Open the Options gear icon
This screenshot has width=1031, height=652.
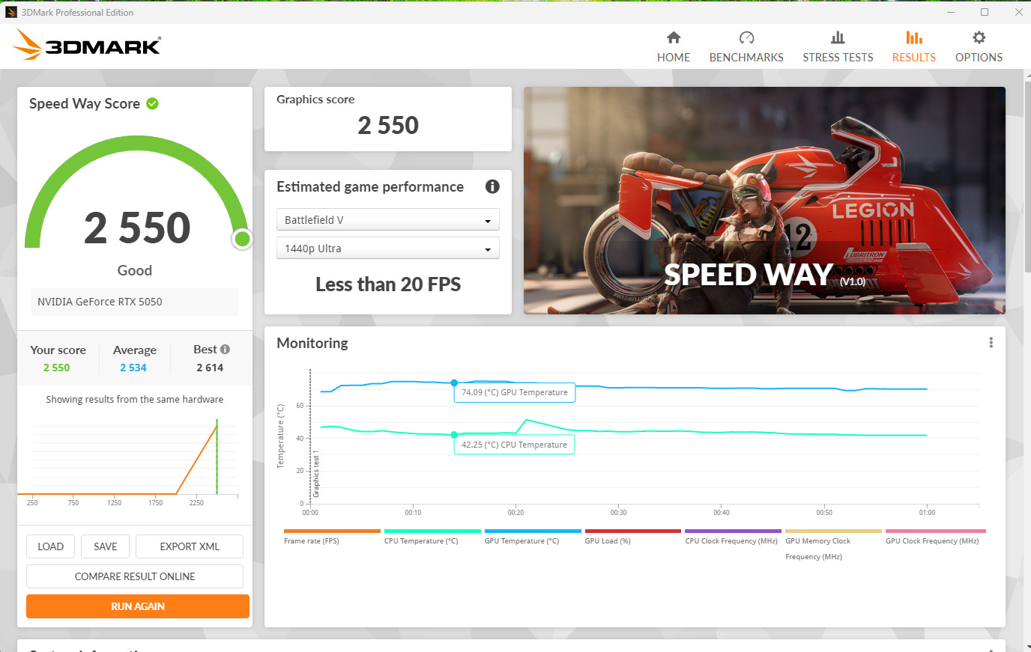[979, 37]
